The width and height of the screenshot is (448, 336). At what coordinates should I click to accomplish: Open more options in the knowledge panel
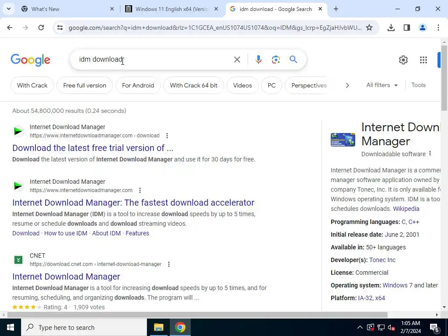pyautogui.click(x=430, y=154)
